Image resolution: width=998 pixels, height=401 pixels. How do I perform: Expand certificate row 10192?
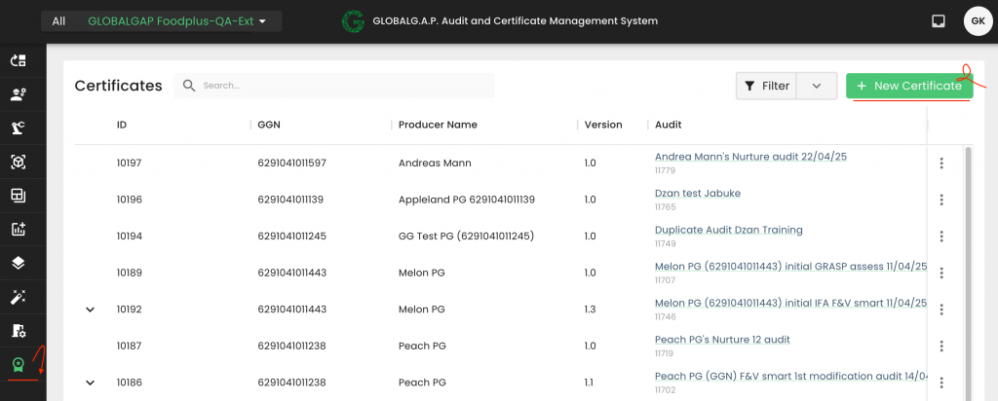[x=91, y=310]
